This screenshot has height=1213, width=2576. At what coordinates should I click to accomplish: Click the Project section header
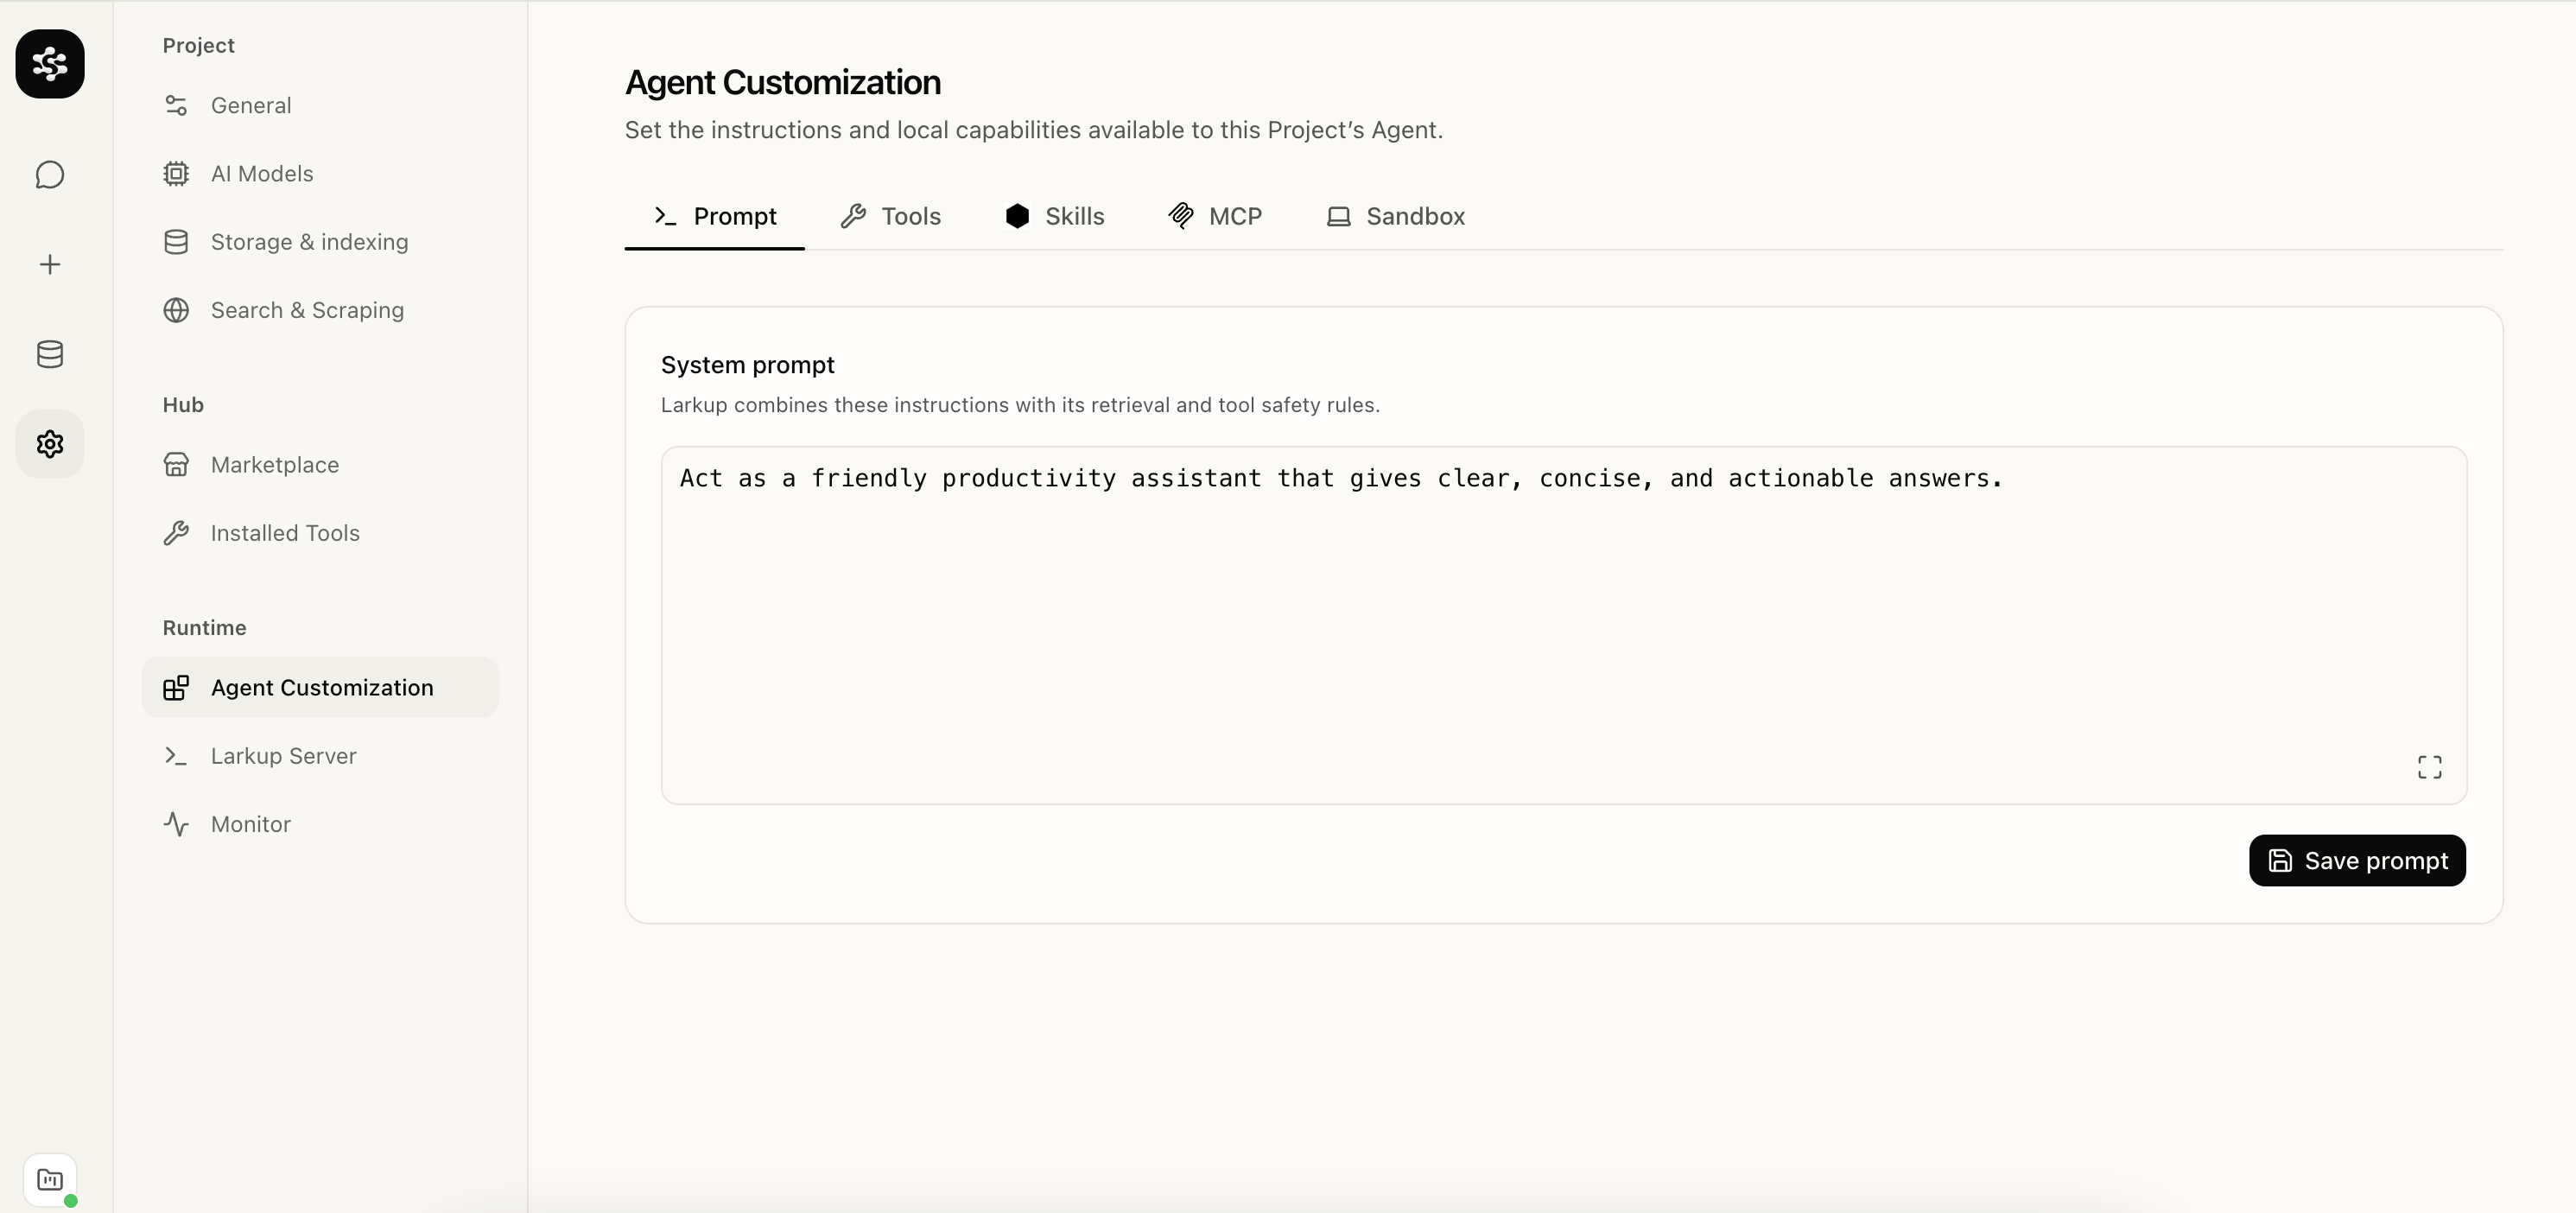click(198, 45)
